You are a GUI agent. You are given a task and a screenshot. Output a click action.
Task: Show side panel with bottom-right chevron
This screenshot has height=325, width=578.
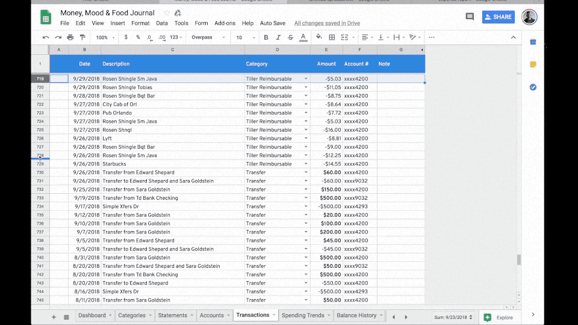point(533,315)
